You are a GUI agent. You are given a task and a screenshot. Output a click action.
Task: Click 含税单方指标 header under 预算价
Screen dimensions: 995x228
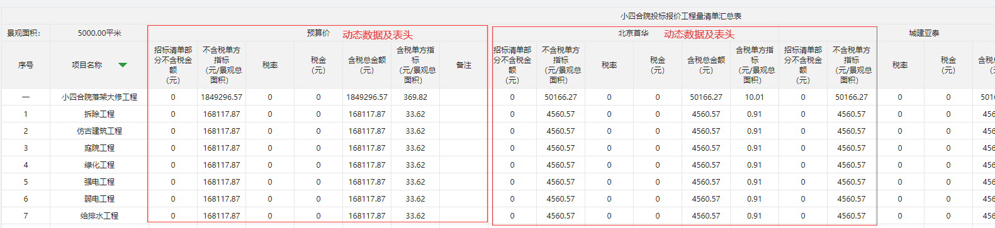[415, 65]
